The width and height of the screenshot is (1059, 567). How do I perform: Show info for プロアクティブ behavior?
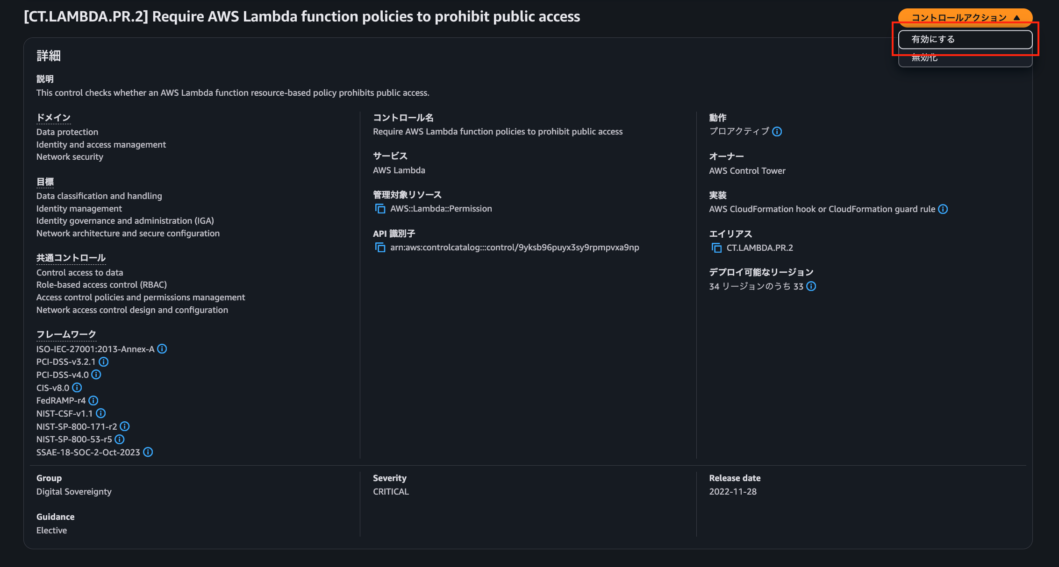click(x=777, y=132)
